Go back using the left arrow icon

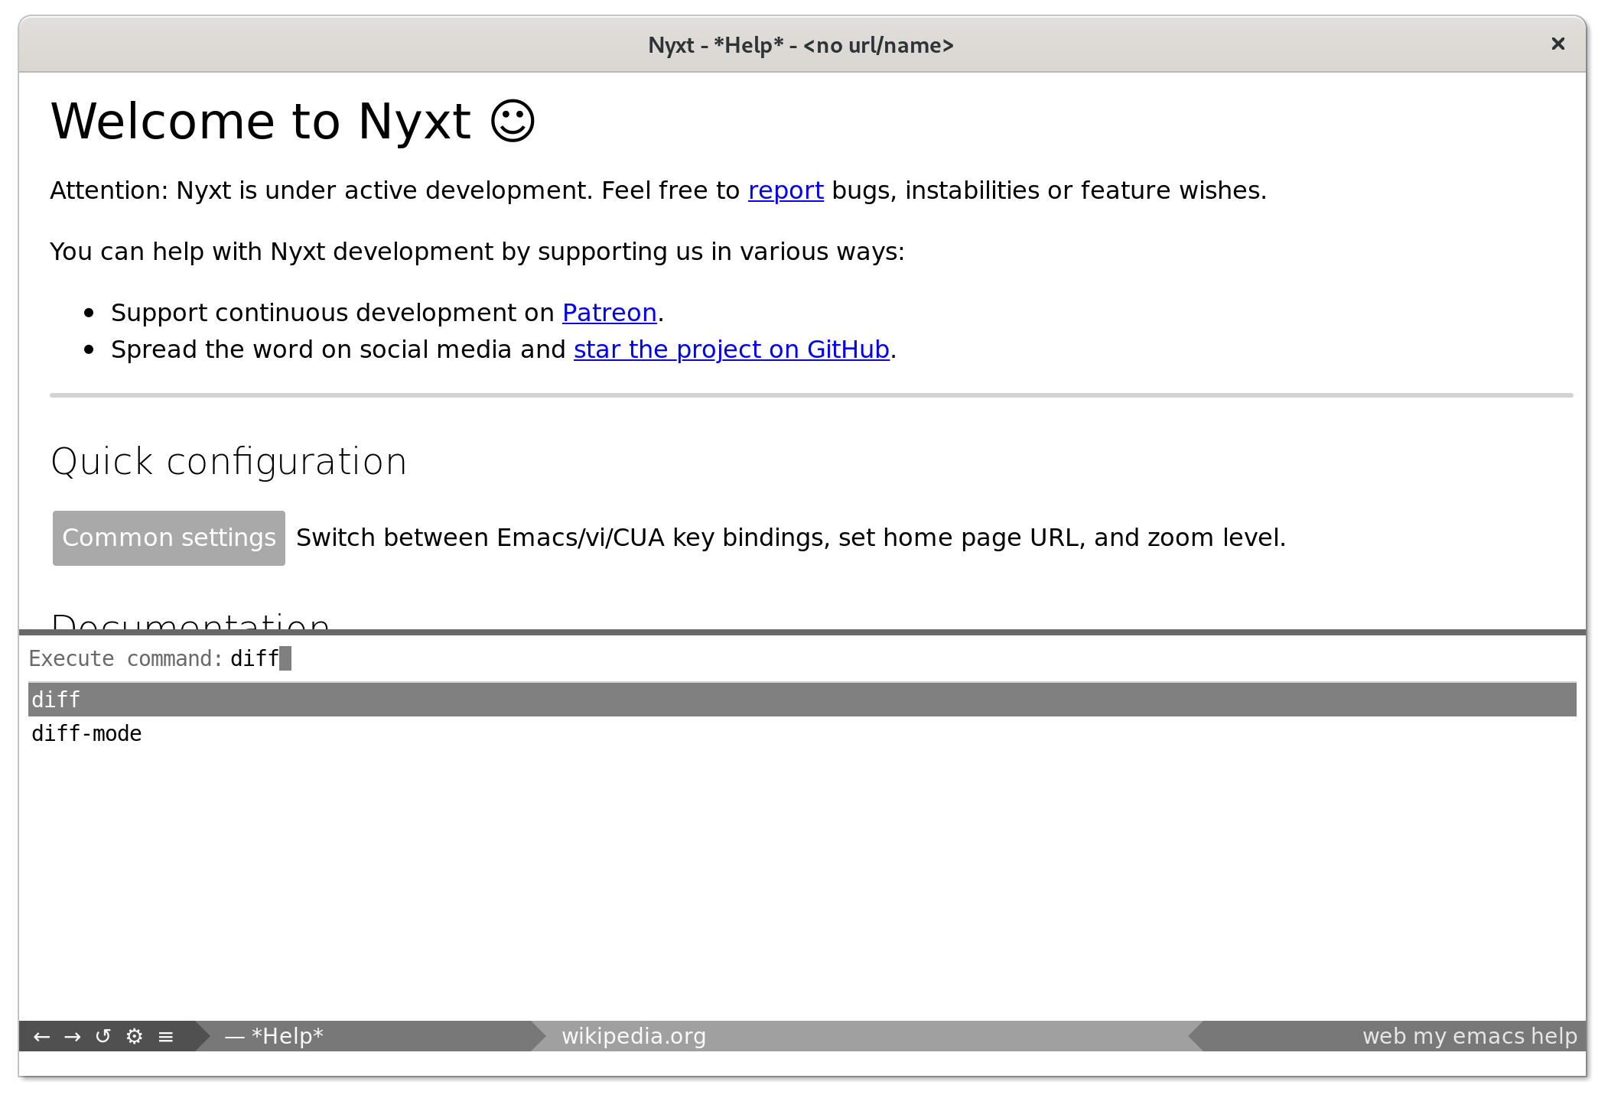tap(42, 1036)
